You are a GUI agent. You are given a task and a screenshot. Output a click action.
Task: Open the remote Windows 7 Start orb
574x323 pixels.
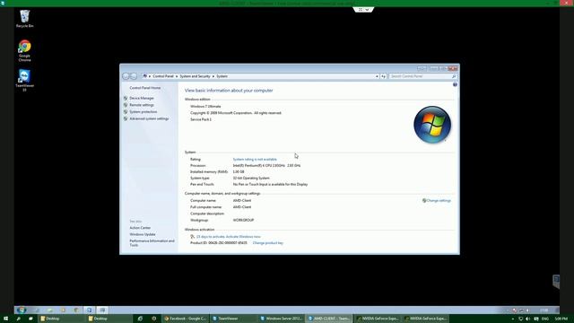click(21, 310)
